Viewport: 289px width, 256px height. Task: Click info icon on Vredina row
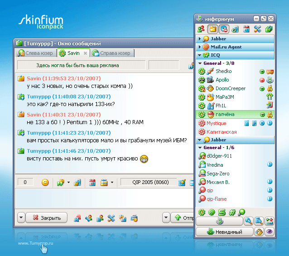[x=270, y=164]
